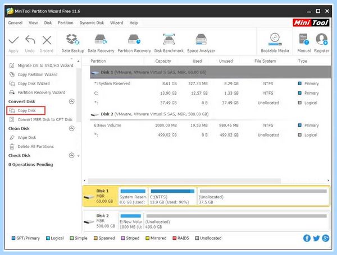This screenshot has height=255, width=337.
Task: Click E:New Volume block in Disk 2 map
Action: pos(131,221)
